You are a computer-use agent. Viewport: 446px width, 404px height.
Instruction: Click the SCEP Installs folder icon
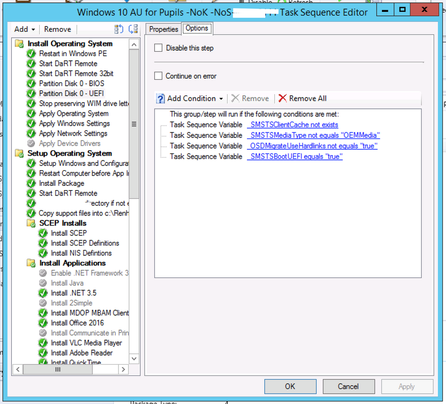[31, 223]
